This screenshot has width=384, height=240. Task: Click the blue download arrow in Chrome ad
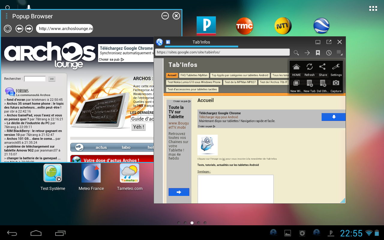tap(334, 117)
